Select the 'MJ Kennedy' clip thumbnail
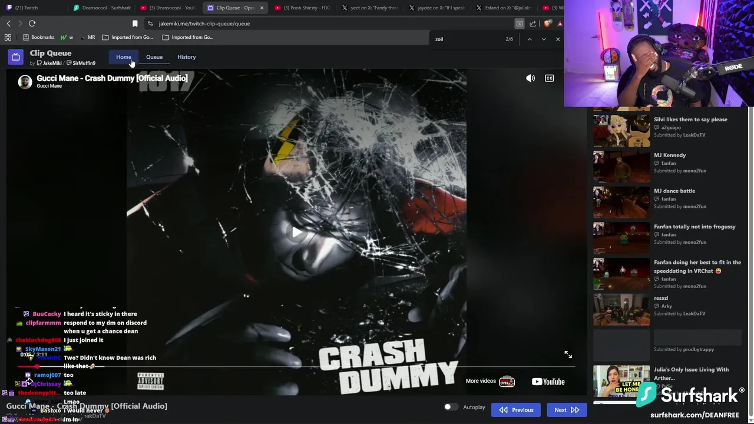Viewport: 754px width, 424px height. (621, 166)
